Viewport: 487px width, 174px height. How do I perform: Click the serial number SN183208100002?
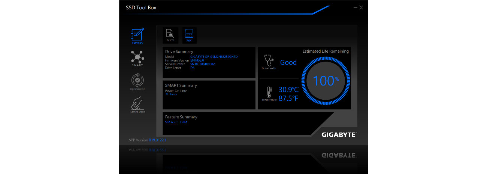203,64
